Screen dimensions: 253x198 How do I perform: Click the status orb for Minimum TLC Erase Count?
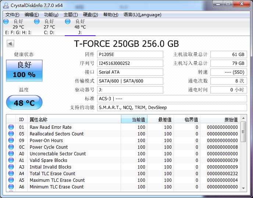11,187
